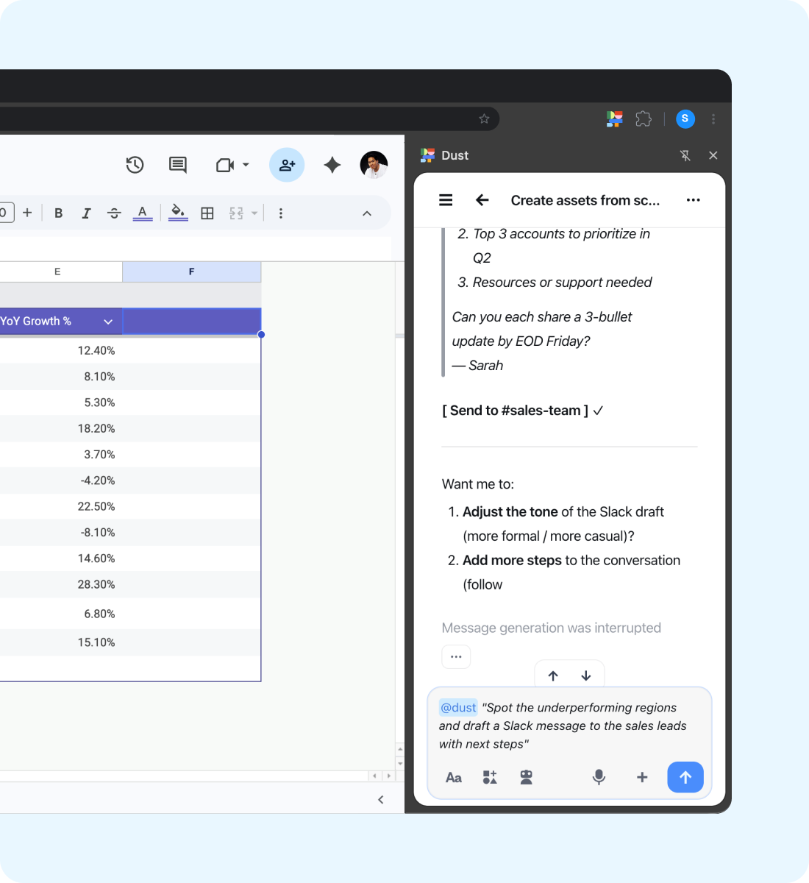Open Chrome extensions puzzle icon
809x883 pixels.
click(644, 118)
